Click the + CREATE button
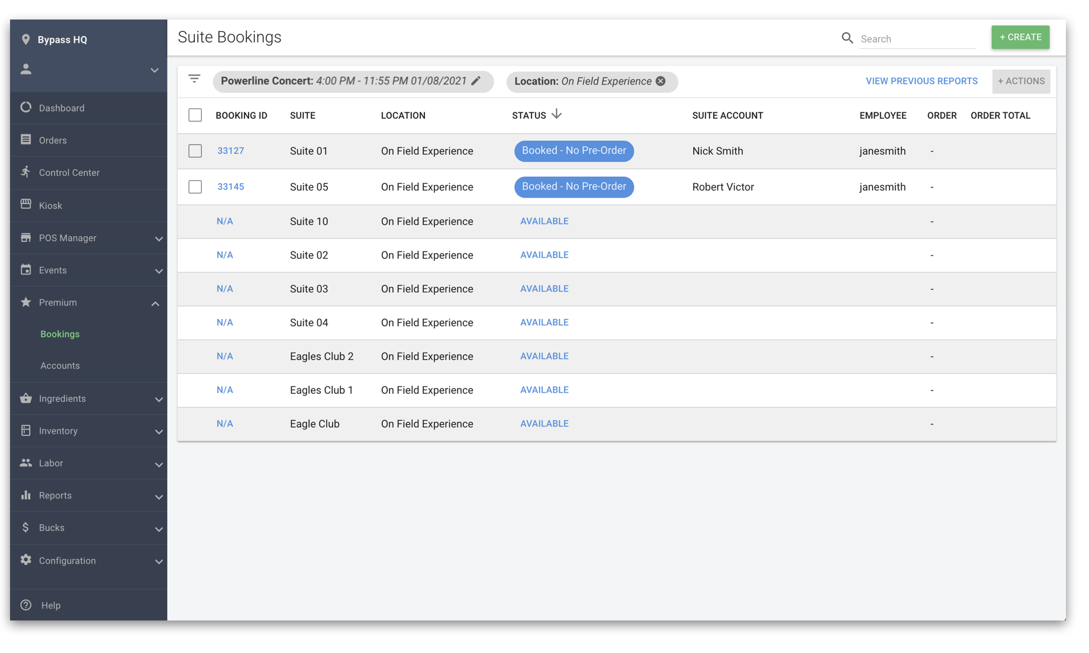 point(1020,37)
